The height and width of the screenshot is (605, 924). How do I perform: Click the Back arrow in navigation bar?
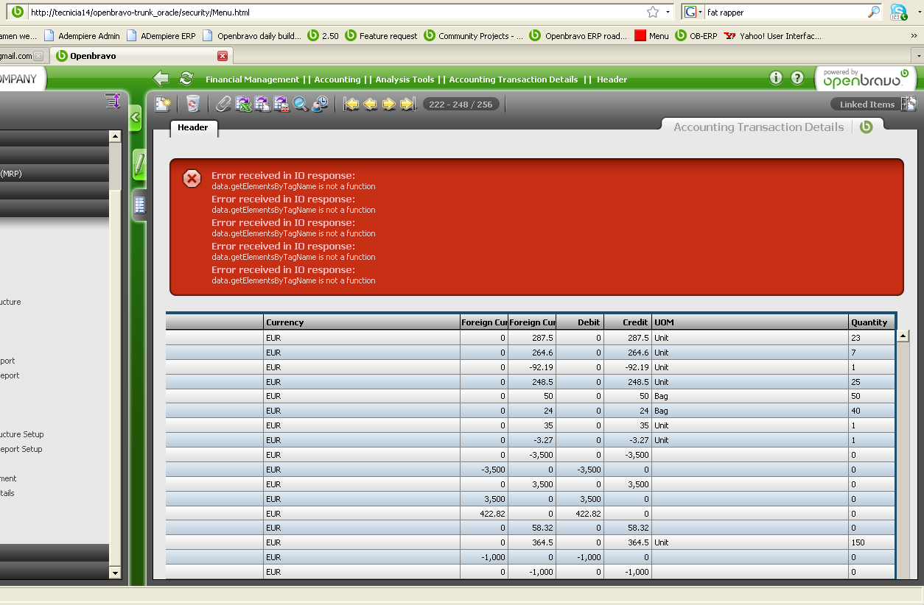pyautogui.click(x=161, y=79)
